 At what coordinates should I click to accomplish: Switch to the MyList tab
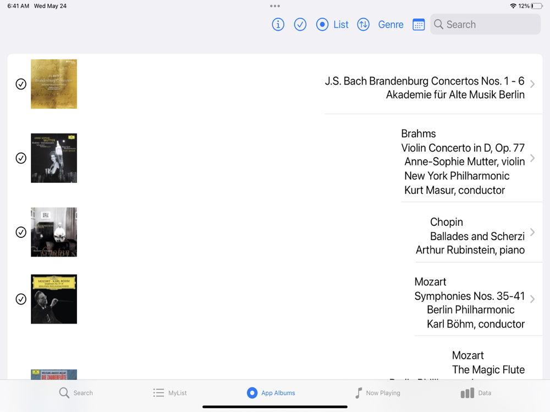click(170, 393)
